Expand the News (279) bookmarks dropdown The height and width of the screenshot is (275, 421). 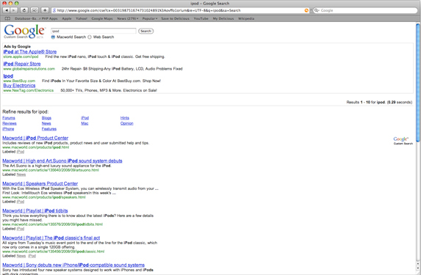click(x=128, y=18)
